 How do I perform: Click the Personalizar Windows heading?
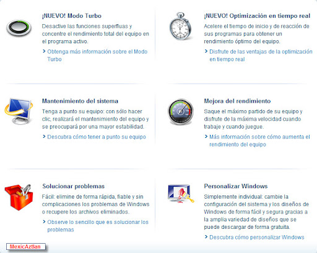(236, 186)
